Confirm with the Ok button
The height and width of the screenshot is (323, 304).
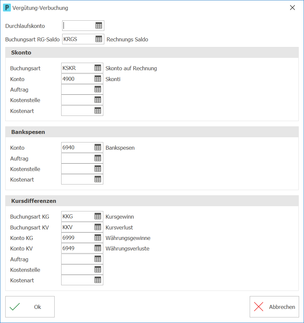pyautogui.click(x=30, y=307)
